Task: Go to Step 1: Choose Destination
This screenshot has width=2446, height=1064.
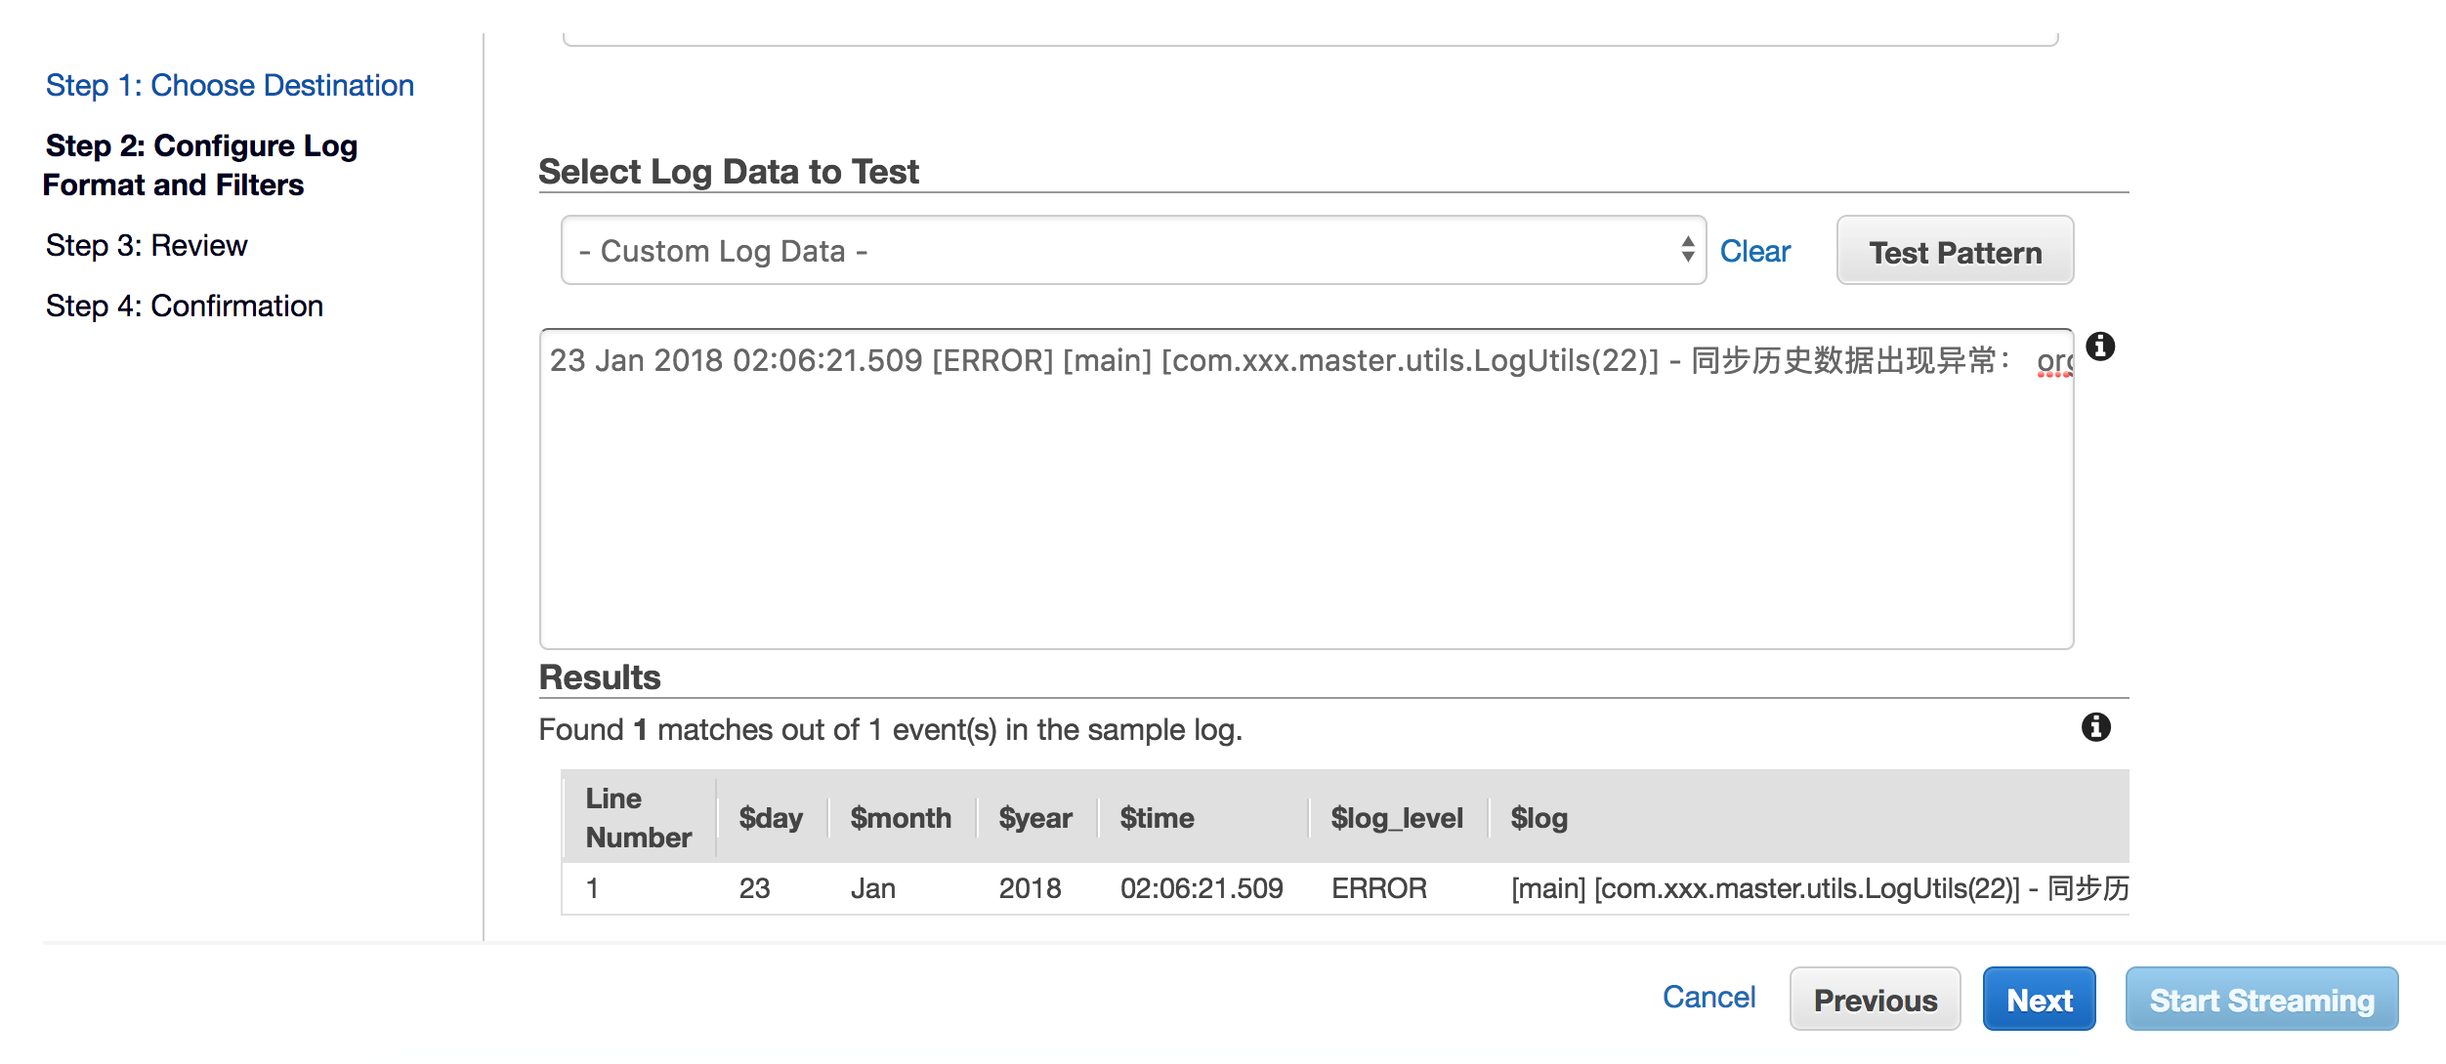Action: point(230,86)
